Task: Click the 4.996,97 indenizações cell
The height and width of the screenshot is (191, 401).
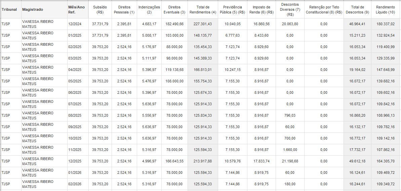Action: 149,161
